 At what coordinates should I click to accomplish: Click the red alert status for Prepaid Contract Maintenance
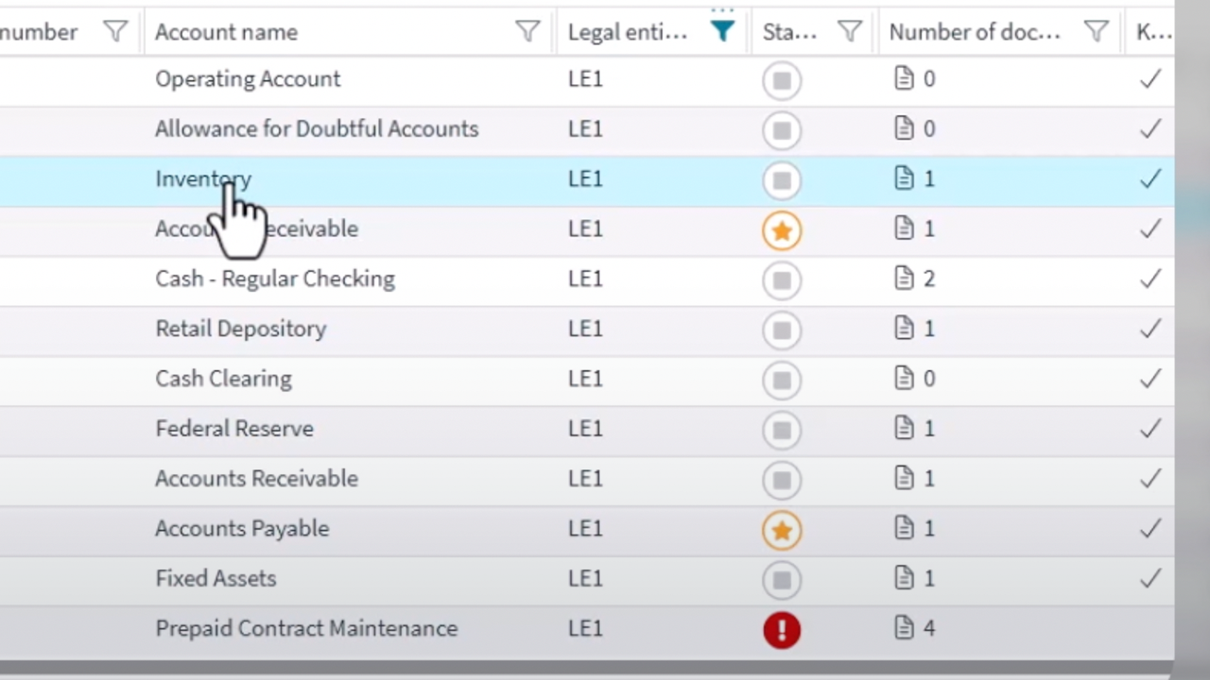pyautogui.click(x=782, y=630)
